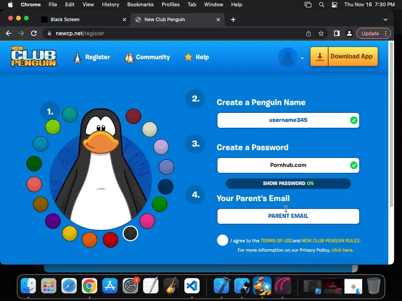Open the profile avatar in site header
Screen dimensions: 402x301
[x=288, y=57]
